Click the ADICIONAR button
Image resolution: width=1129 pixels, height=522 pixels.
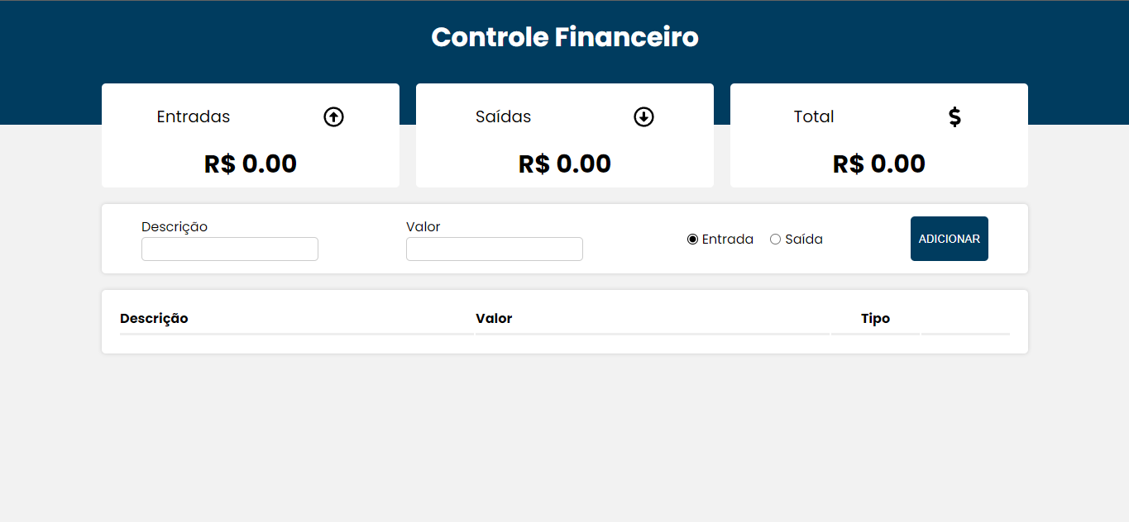pyautogui.click(x=950, y=239)
